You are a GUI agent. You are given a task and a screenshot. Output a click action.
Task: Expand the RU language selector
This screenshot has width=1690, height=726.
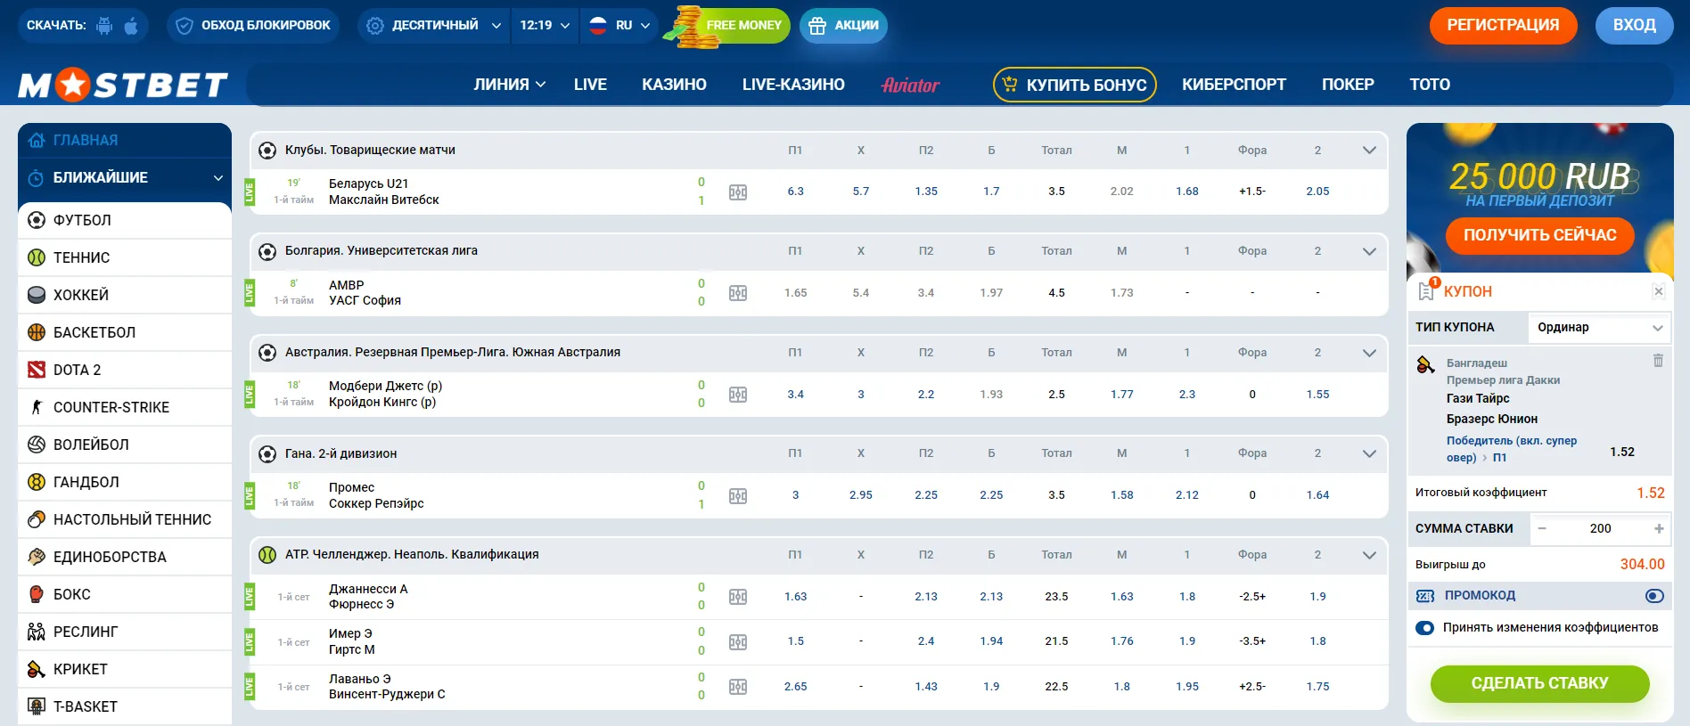(x=621, y=26)
